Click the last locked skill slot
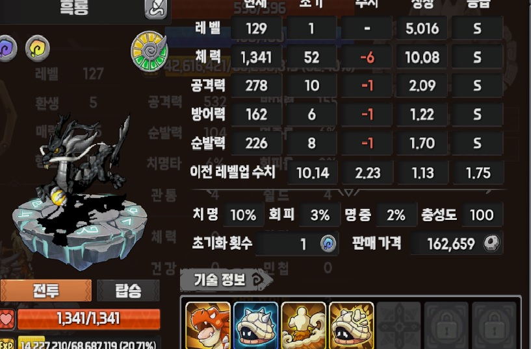The width and height of the screenshot is (531, 349). 494,326
